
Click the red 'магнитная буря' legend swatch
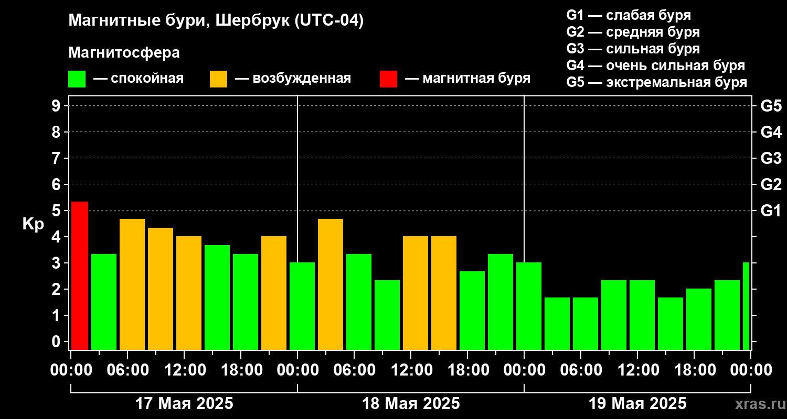pos(388,79)
